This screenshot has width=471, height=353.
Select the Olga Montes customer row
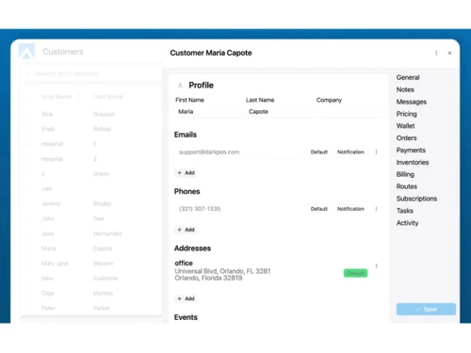point(91,294)
